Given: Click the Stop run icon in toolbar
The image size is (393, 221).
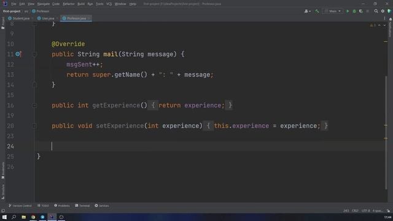Looking at the screenshot, I should tap(368, 11).
